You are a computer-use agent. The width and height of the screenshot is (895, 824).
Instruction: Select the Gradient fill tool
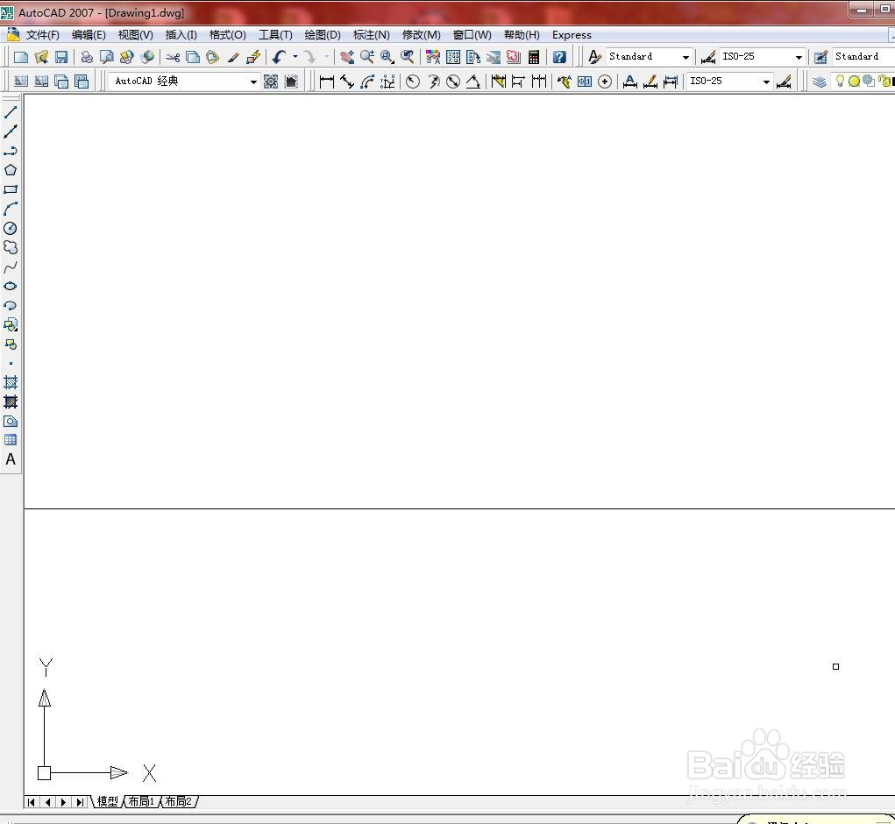click(x=11, y=401)
